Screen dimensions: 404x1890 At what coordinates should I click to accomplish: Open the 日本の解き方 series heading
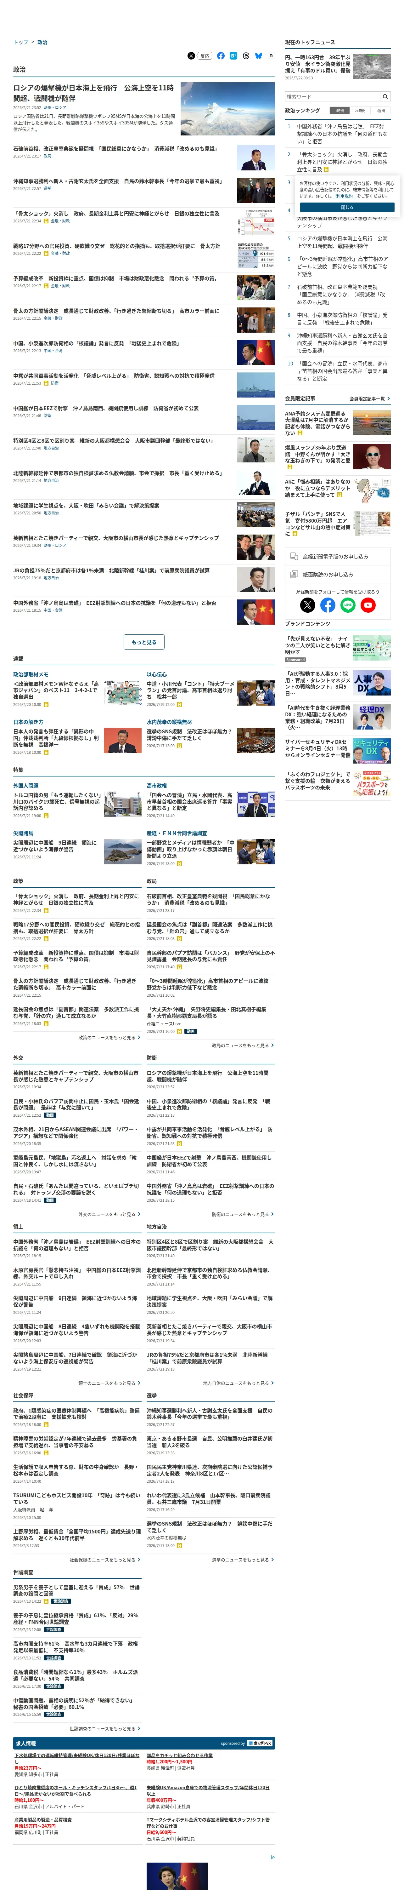pyautogui.click(x=29, y=722)
